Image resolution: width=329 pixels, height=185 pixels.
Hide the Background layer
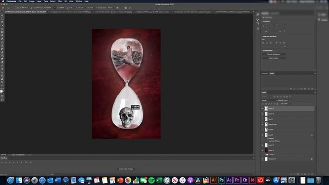click(263, 159)
